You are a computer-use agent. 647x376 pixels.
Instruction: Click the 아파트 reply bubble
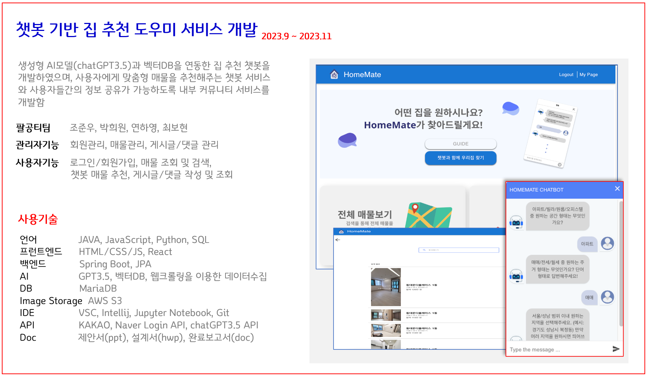point(587,244)
